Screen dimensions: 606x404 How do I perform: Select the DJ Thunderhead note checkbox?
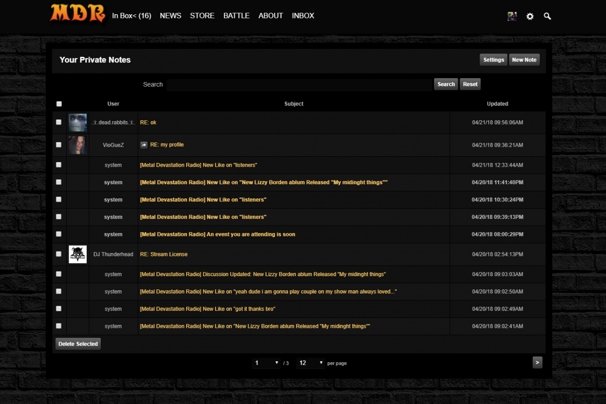click(x=59, y=254)
